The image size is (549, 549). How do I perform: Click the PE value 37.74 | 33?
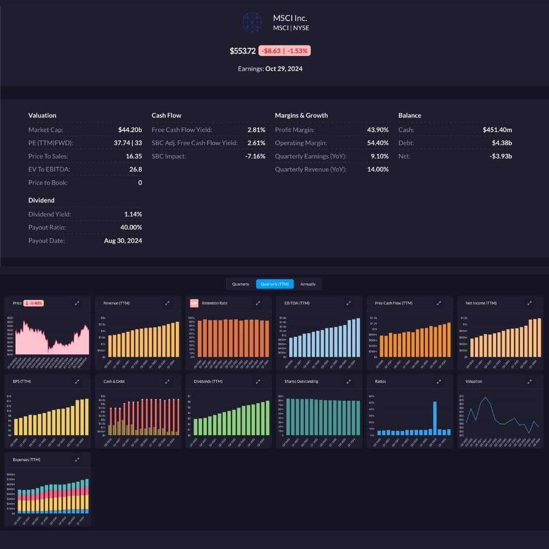pyautogui.click(x=128, y=143)
